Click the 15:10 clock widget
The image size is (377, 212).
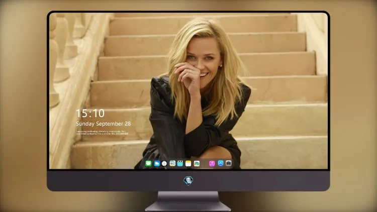point(90,113)
